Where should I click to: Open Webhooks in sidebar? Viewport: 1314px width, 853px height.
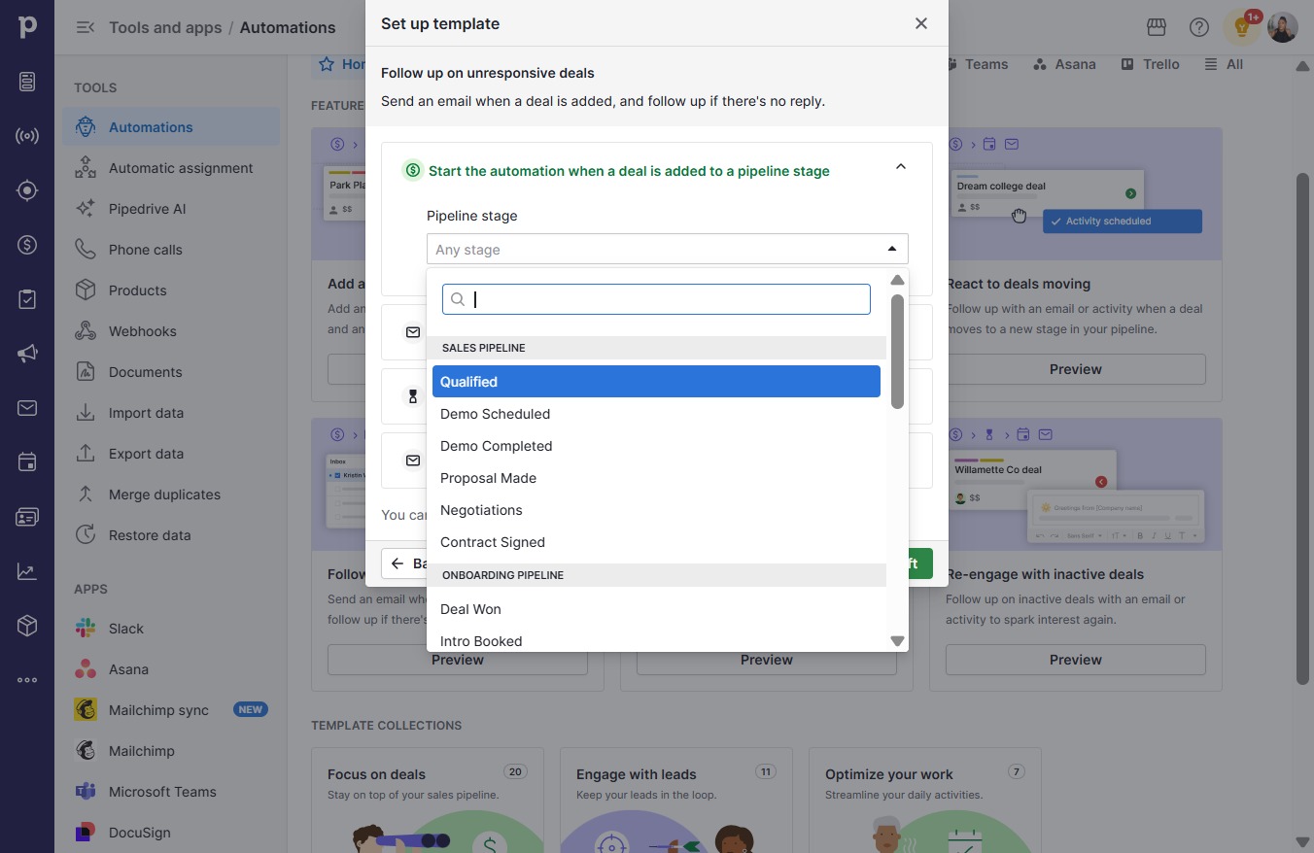(x=171, y=331)
